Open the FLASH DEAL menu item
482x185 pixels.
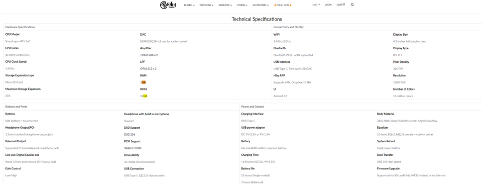click(x=283, y=5)
